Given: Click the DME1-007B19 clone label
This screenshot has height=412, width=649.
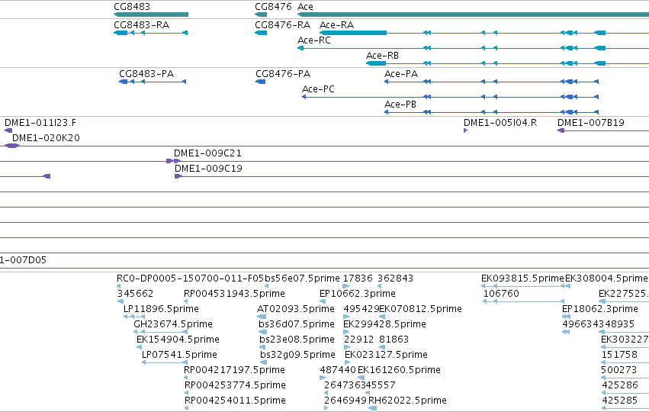Looking at the screenshot, I should (x=590, y=123).
